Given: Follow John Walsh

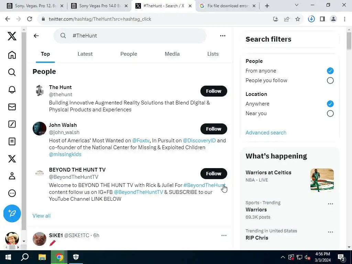Looking at the screenshot, I should pos(214,129).
